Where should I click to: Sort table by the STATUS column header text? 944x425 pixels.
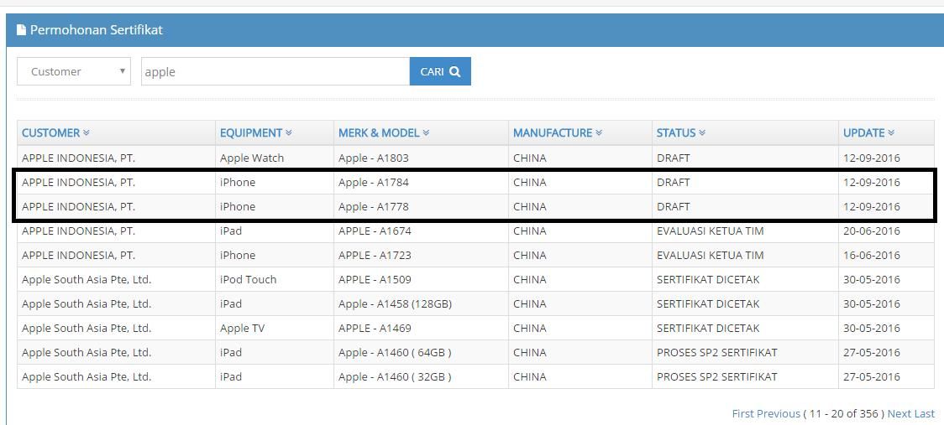tap(676, 133)
